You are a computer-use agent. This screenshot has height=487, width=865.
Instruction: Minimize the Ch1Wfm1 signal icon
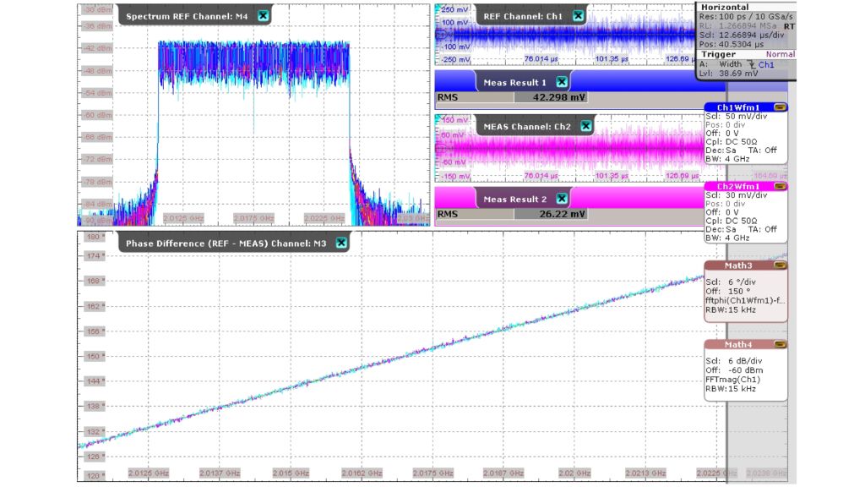[x=780, y=107]
